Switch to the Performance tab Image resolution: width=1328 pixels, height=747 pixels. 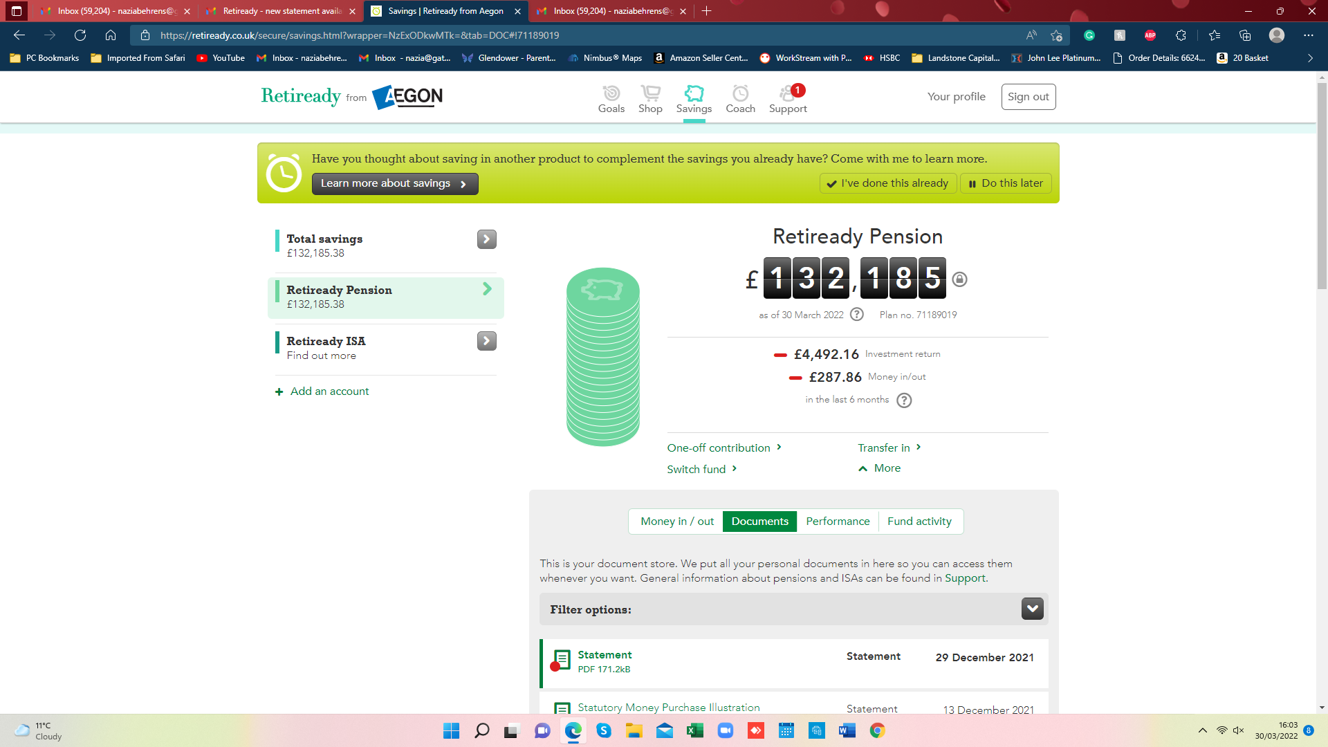point(838,522)
